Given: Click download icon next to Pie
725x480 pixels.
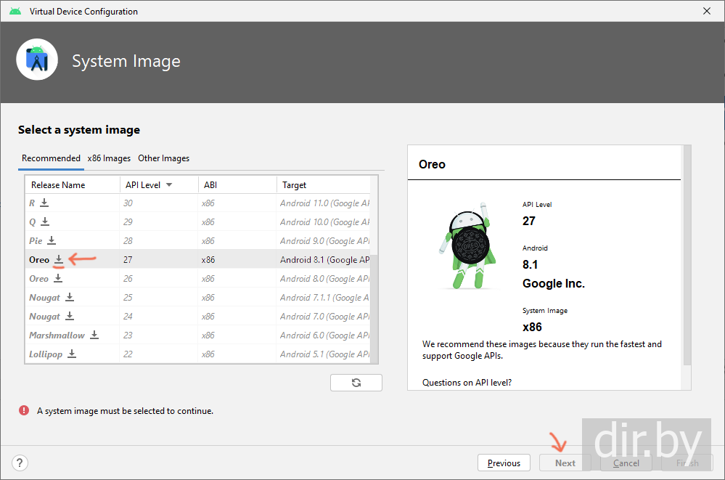Looking at the screenshot, I should [x=52, y=240].
